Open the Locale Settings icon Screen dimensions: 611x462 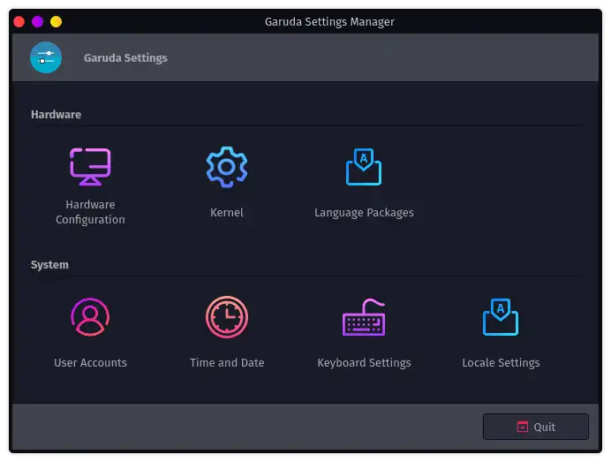[x=501, y=317]
